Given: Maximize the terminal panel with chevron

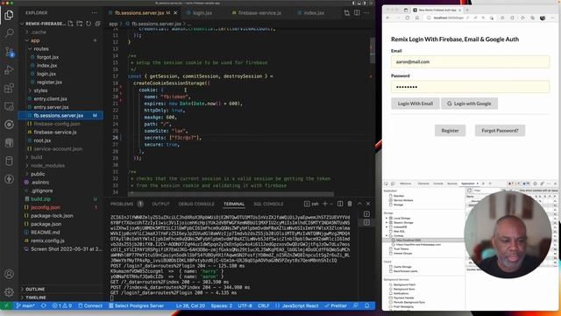Looking at the screenshot, I should (x=359, y=204).
